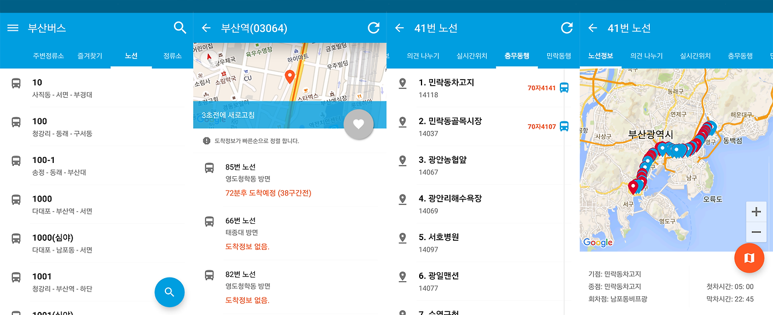The image size is (773, 315).
Task: Open the hamburger menu in 부산버스 screen
Action: tap(13, 28)
